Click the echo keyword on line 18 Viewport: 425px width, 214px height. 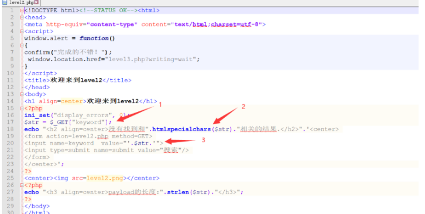click(32, 129)
